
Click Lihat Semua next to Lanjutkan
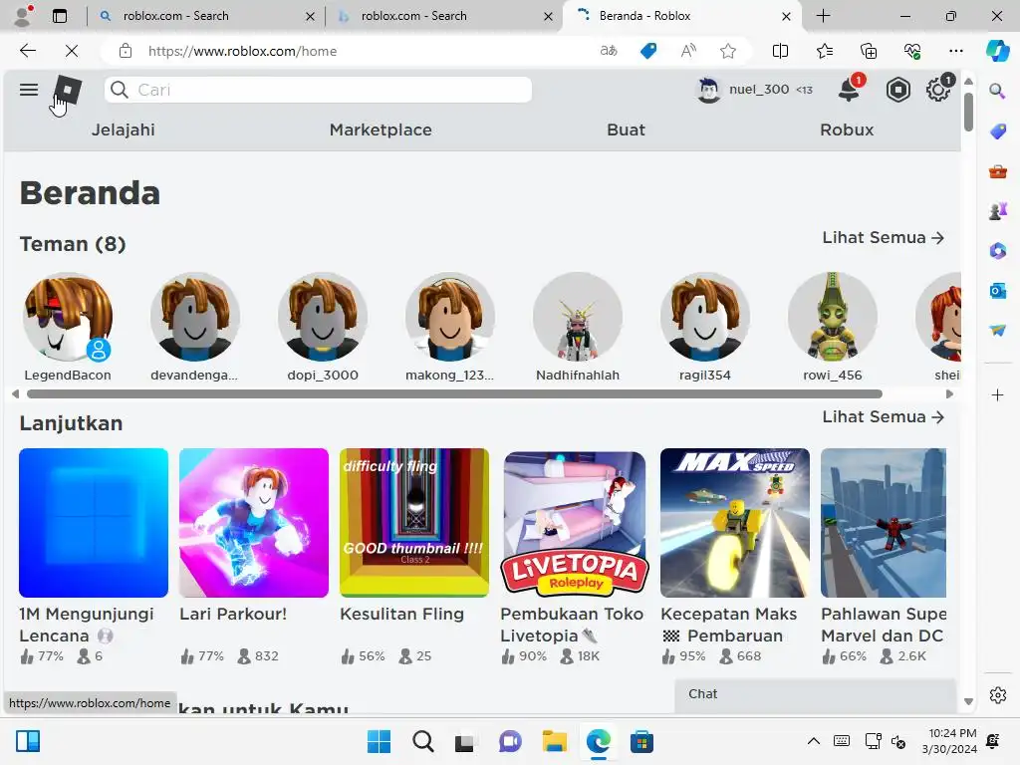[883, 417]
